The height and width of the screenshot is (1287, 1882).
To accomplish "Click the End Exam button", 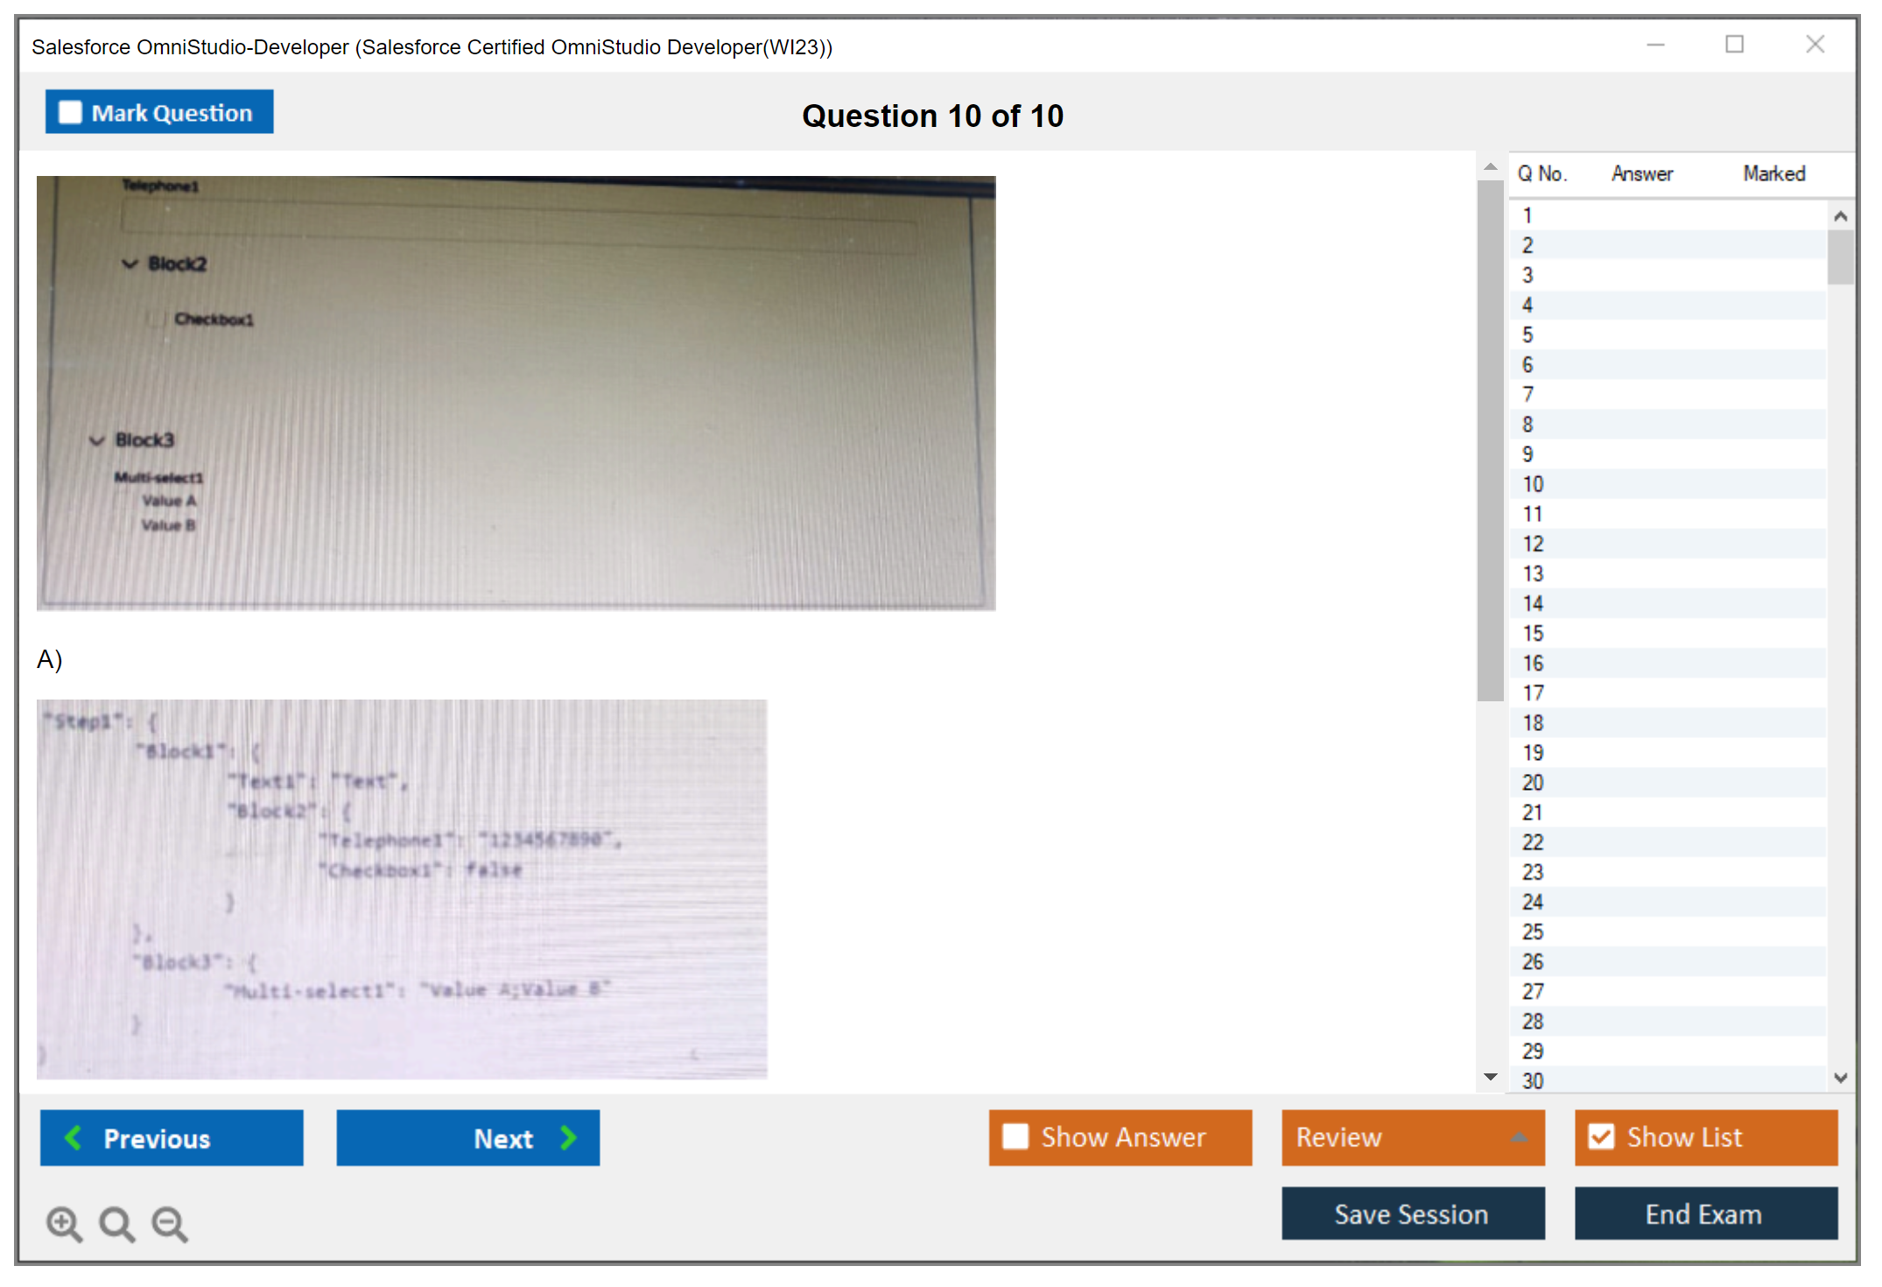I will pyautogui.click(x=1704, y=1213).
